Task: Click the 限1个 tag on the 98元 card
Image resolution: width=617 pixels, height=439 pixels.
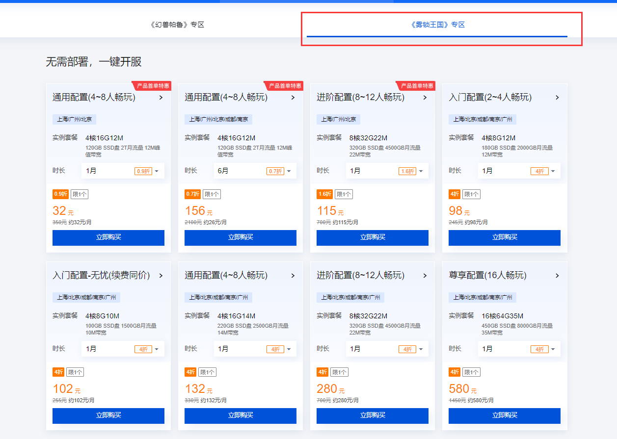Action: (472, 194)
